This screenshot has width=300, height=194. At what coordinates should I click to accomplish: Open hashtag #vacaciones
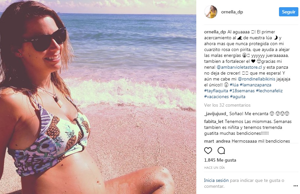point(216,97)
